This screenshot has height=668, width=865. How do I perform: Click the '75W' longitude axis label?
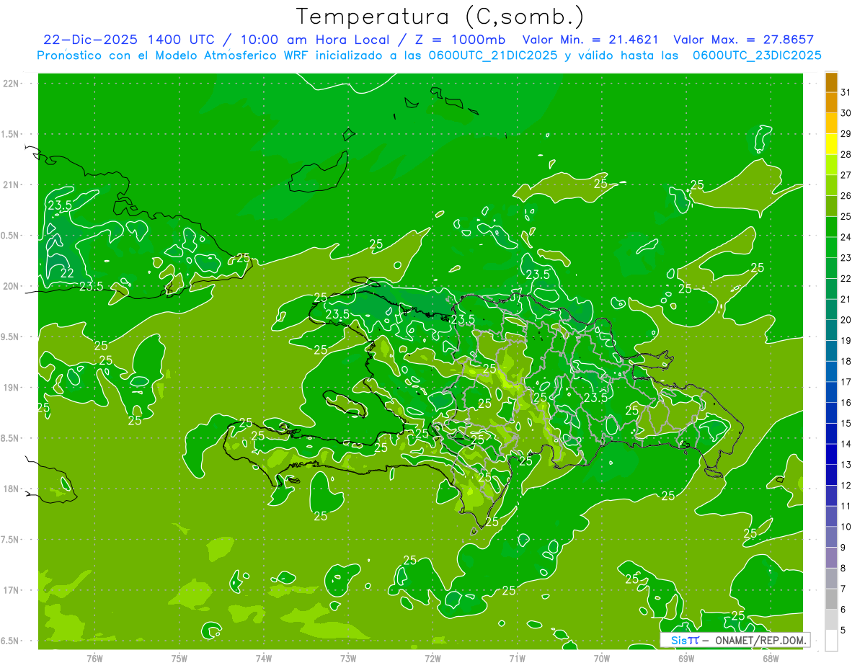[x=179, y=658]
